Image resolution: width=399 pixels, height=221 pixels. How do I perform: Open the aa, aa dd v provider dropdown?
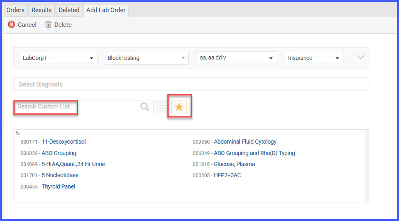point(236,57)
